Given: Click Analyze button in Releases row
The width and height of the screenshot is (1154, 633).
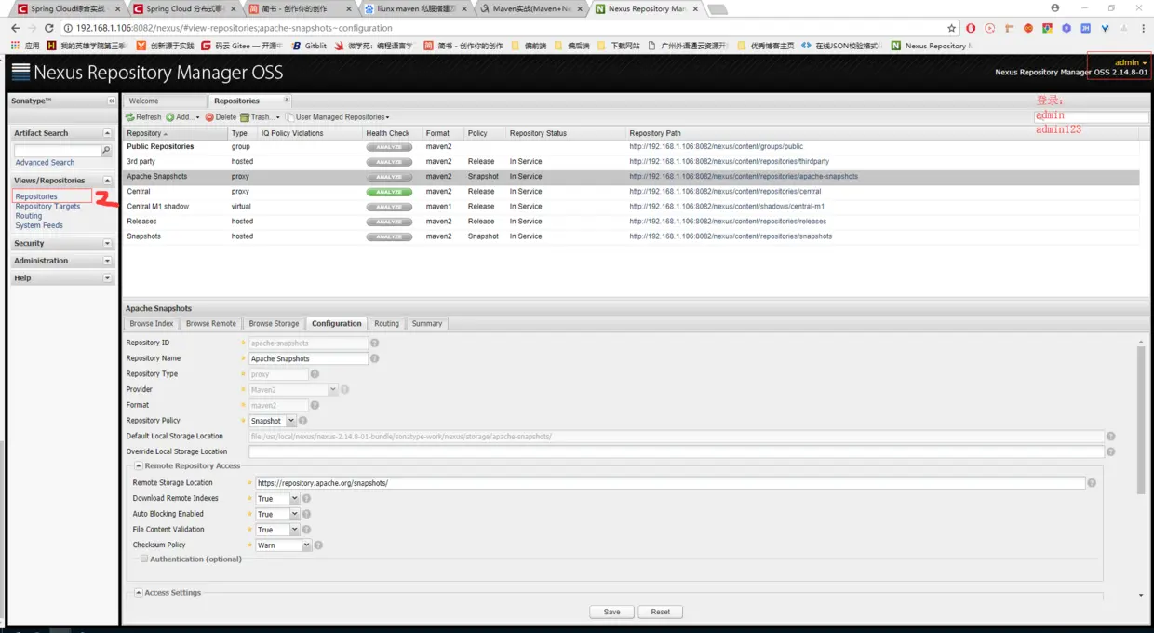Looking at the screenshot, I should tap(389, 222).
